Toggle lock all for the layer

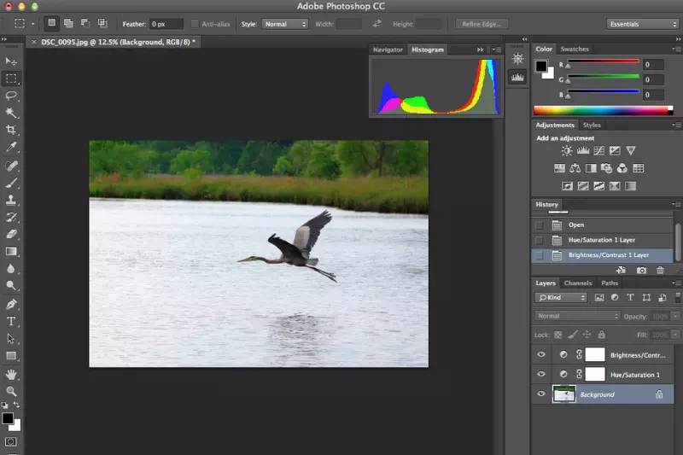tap(602, 335)
